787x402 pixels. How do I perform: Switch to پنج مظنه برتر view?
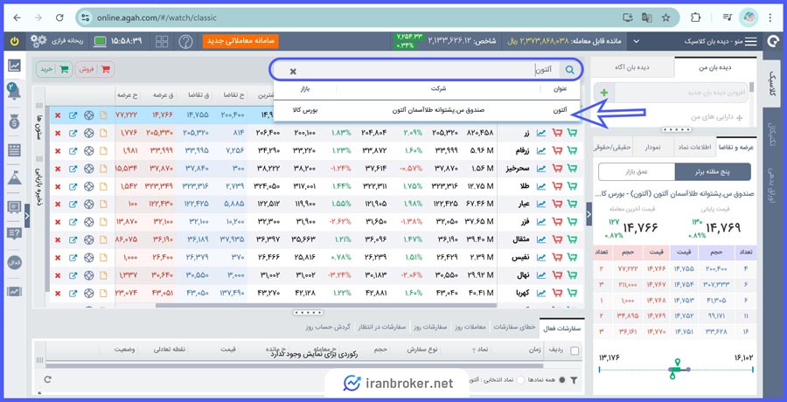[x=713, y=171]
